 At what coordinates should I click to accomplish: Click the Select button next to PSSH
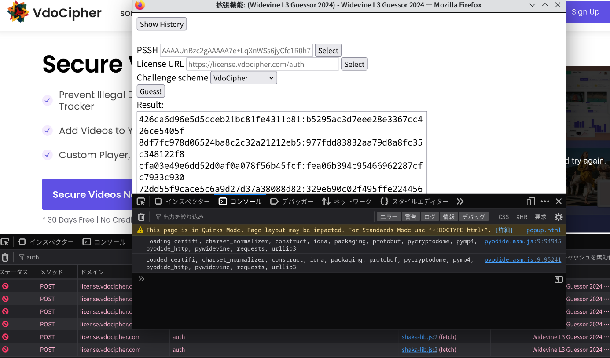tap(328, 51)
